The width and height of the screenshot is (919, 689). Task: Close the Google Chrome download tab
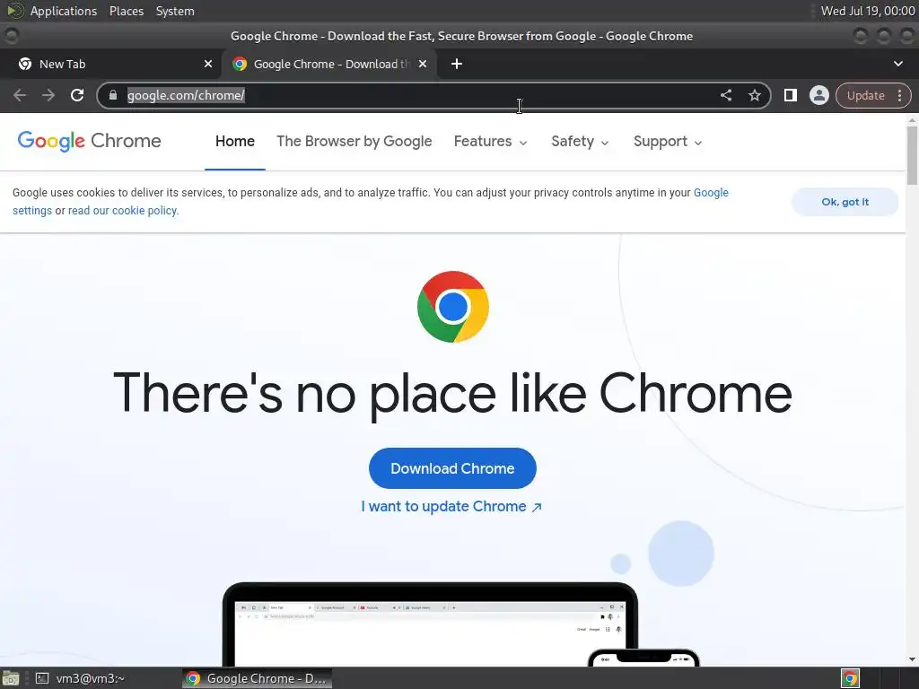coord(423,64)
